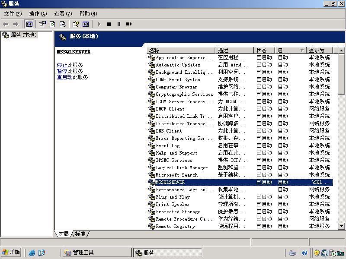
Task: Click the 暂停 link to pause service
Action: coord(62,71)
